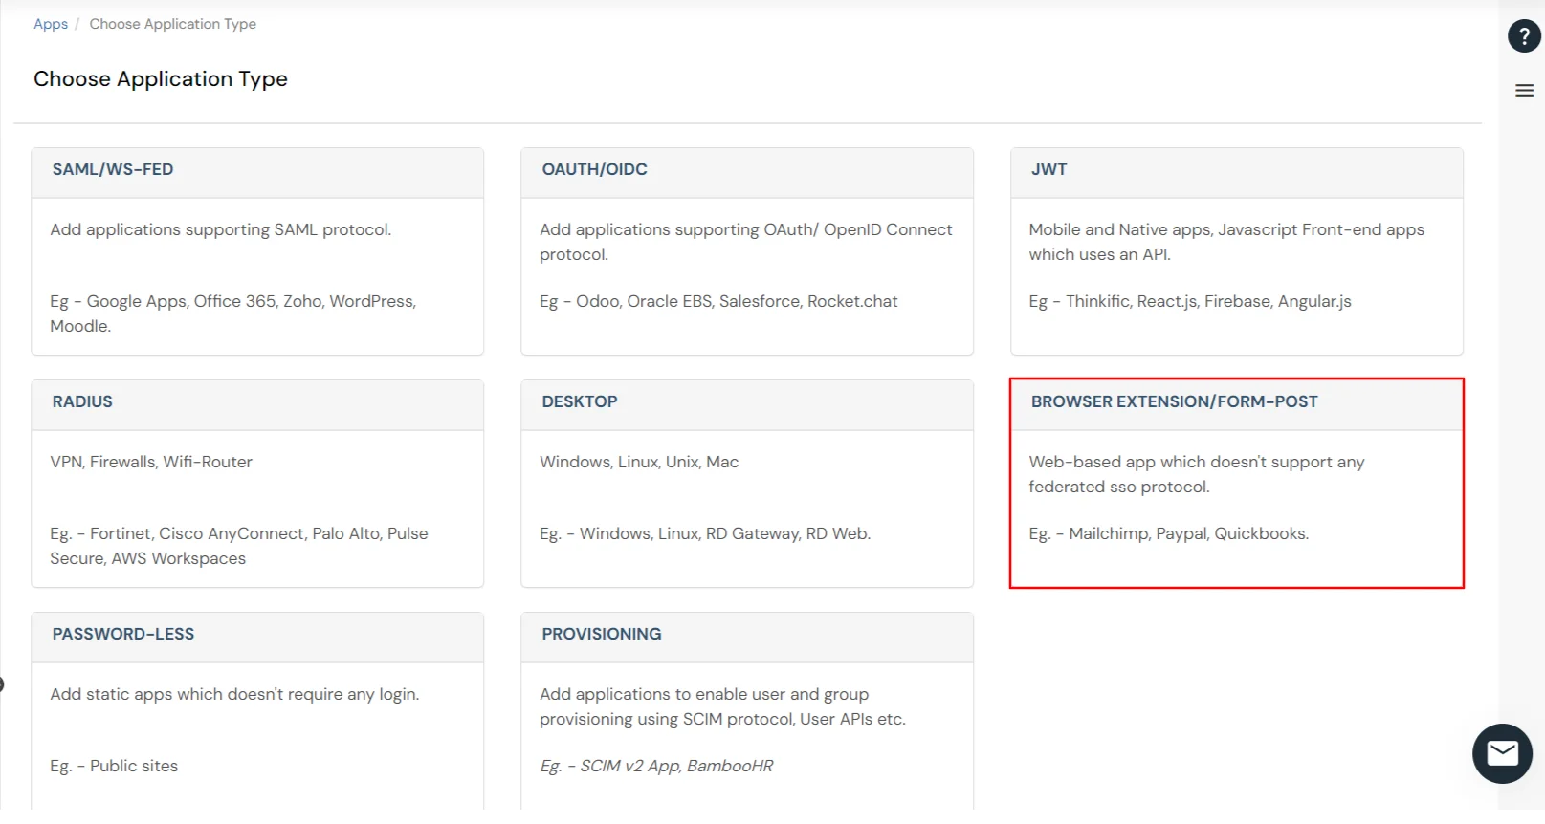Viewport: 1545px width, 824px height.
Task: Click 'Add applications to enable user and group' text
Action: coord(722,706)
